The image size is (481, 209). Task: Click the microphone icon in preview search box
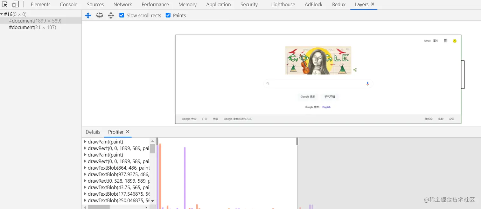[x=367, y=84]
